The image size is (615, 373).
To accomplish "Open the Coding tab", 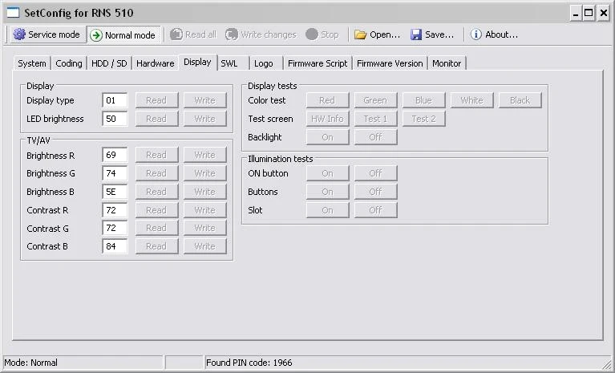I will (69, 63).
